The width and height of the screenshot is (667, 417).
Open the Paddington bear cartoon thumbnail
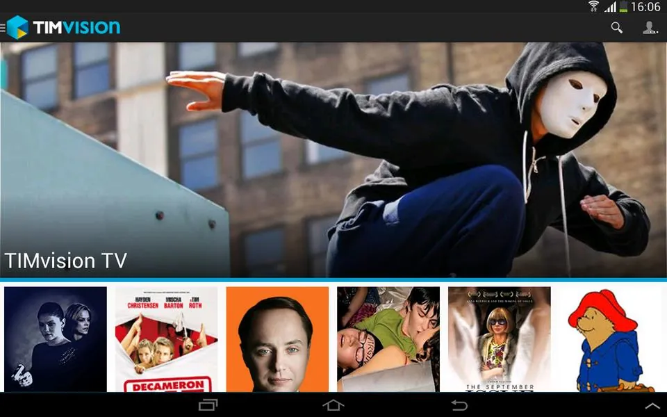point(611,339)
